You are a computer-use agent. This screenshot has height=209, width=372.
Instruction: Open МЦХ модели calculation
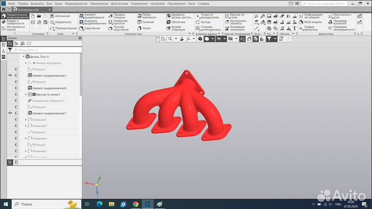pyautogui.click(x=311, y=22)
